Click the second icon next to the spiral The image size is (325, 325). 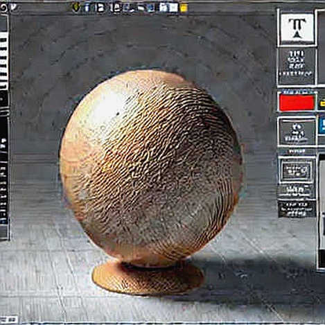(14, 8)
